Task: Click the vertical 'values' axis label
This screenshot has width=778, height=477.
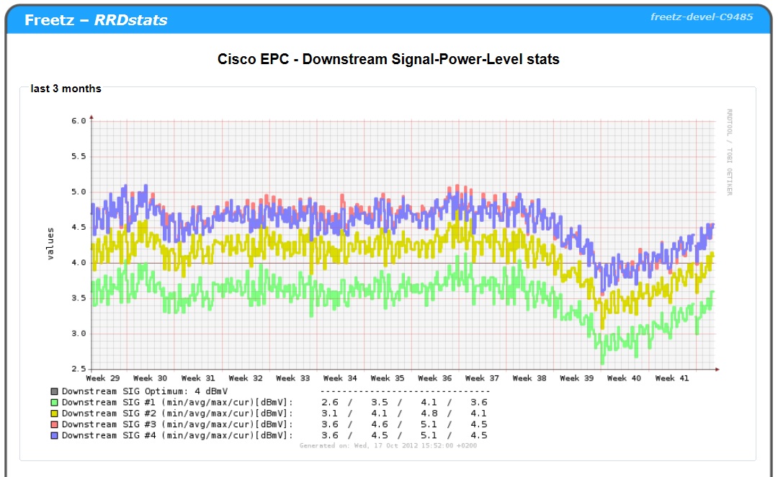Action: tap(50, 244)
